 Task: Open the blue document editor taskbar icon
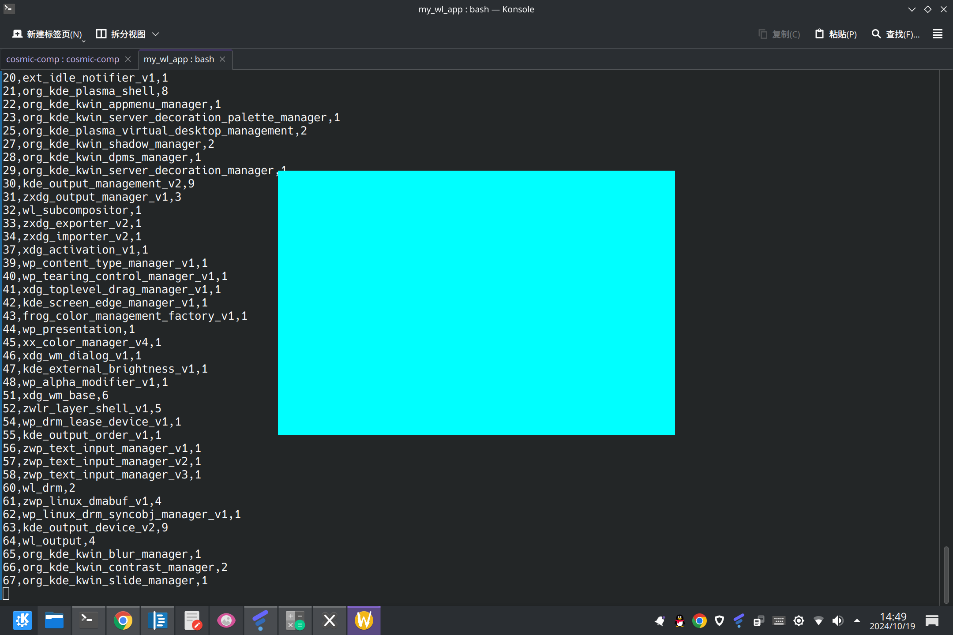(158, 620)
